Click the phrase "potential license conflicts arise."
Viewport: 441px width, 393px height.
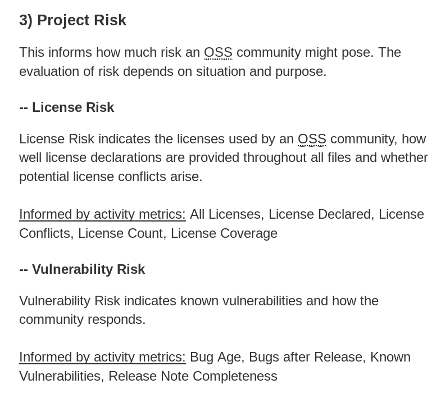(111, 177)
